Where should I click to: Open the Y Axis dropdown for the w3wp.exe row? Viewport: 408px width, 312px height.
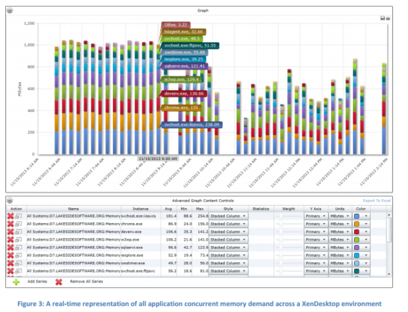315,240
